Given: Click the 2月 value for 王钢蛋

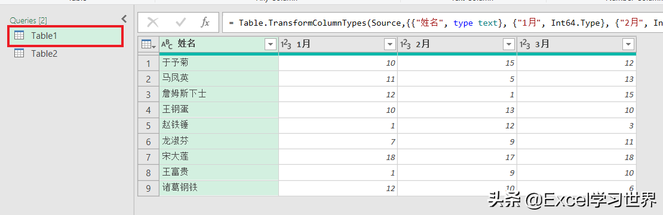Looking at the screenshot, I should click(x=457, y=110).
